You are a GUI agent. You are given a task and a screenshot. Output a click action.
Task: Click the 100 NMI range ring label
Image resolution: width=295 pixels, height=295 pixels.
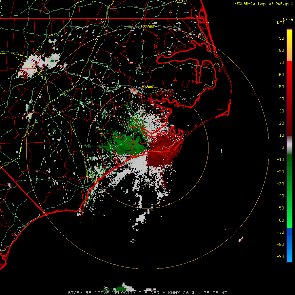[x=147, y=26]
